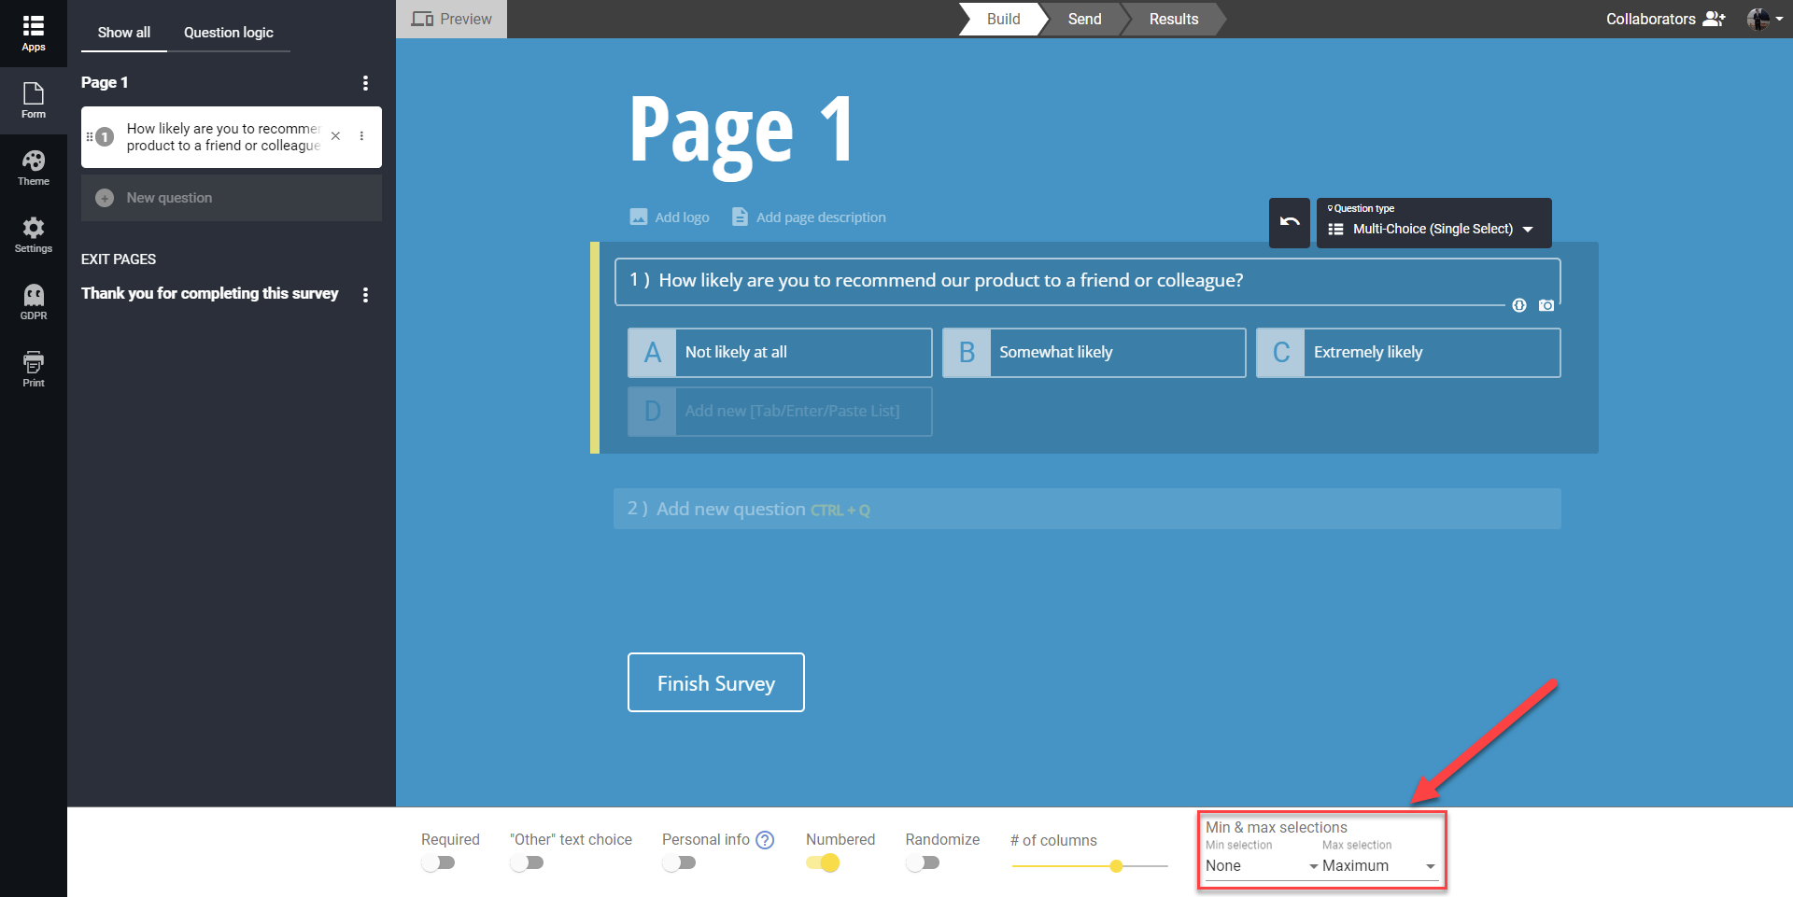Image resolution: width=1793 pixels, height=897 pixels.
Task: Click the Add new choice D field
Action: 780,412
